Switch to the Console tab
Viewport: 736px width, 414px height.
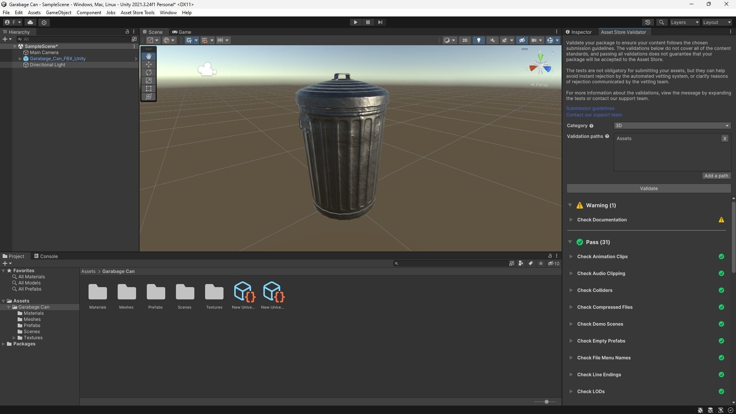(46, 256)
